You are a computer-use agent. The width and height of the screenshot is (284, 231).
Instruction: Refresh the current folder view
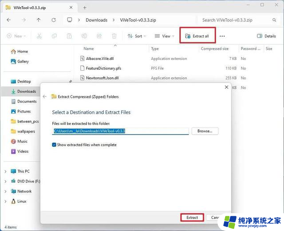point(54,20)
